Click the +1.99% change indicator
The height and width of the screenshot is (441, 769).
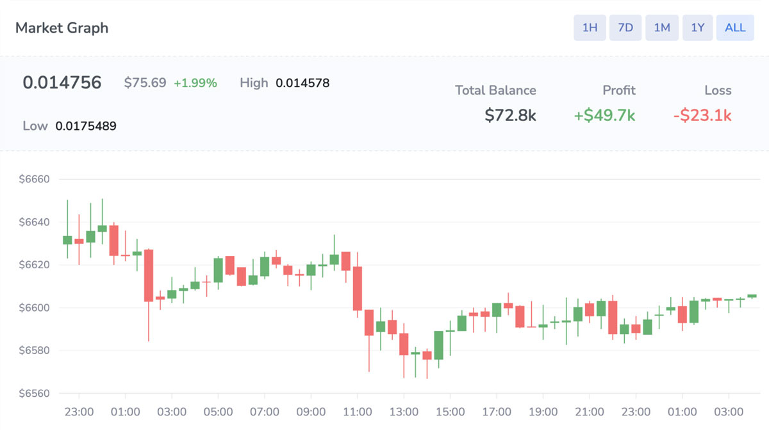click(195, 83)
